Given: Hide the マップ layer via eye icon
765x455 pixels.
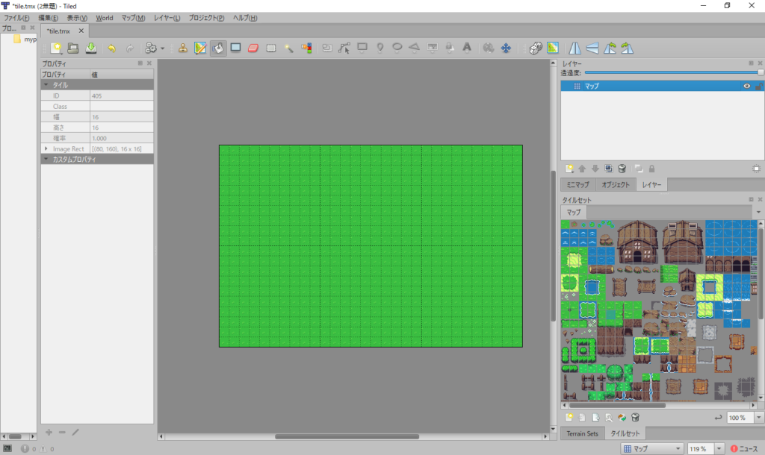Looking at the screenshot, I should pos(746,87).
